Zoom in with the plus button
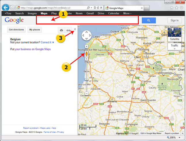 (x=87, y=59)
